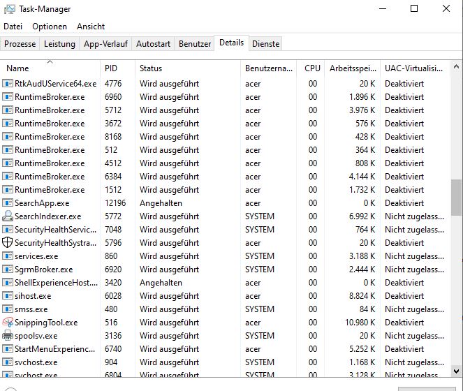The width and height of the screenshot is (463, 391).
Task: Click the Task-Manager title bar icon
Action: pos(9,9)
